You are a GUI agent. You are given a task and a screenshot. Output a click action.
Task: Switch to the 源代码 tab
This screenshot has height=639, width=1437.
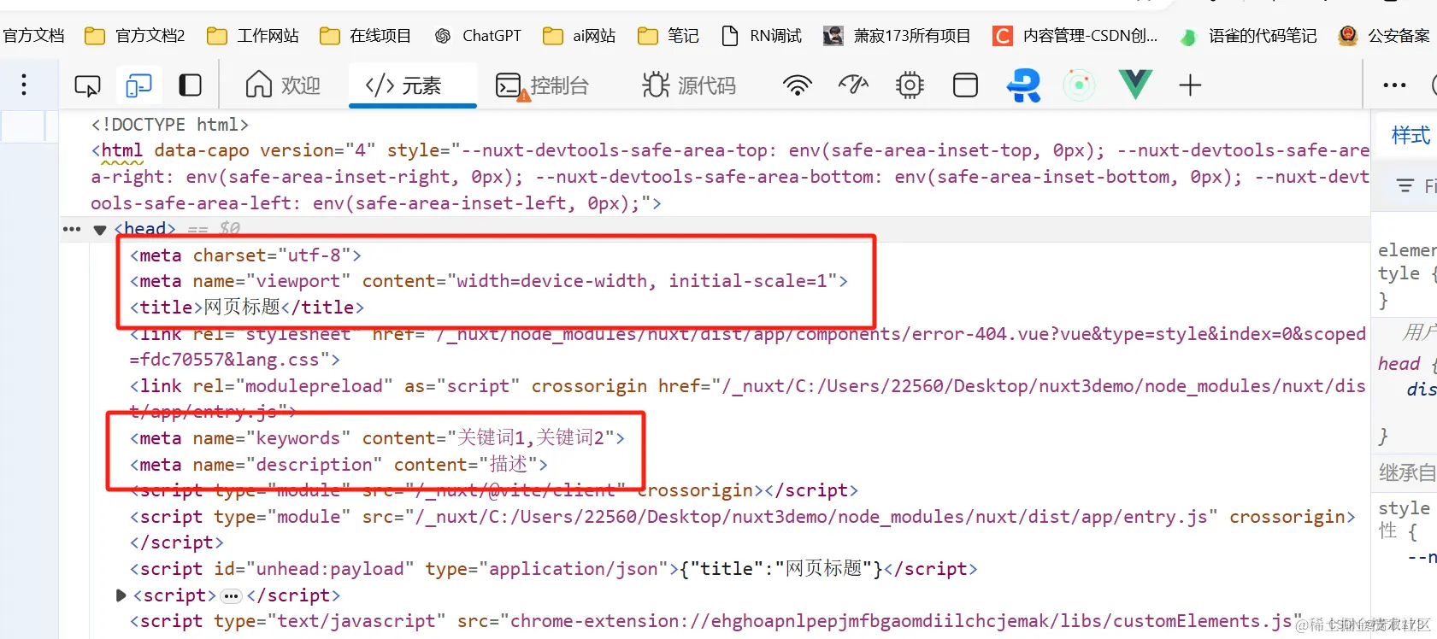point(689,85)
